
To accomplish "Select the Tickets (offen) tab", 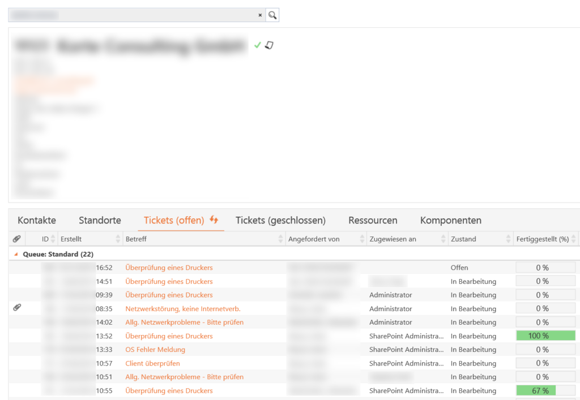I will click(x=174, y=220).
